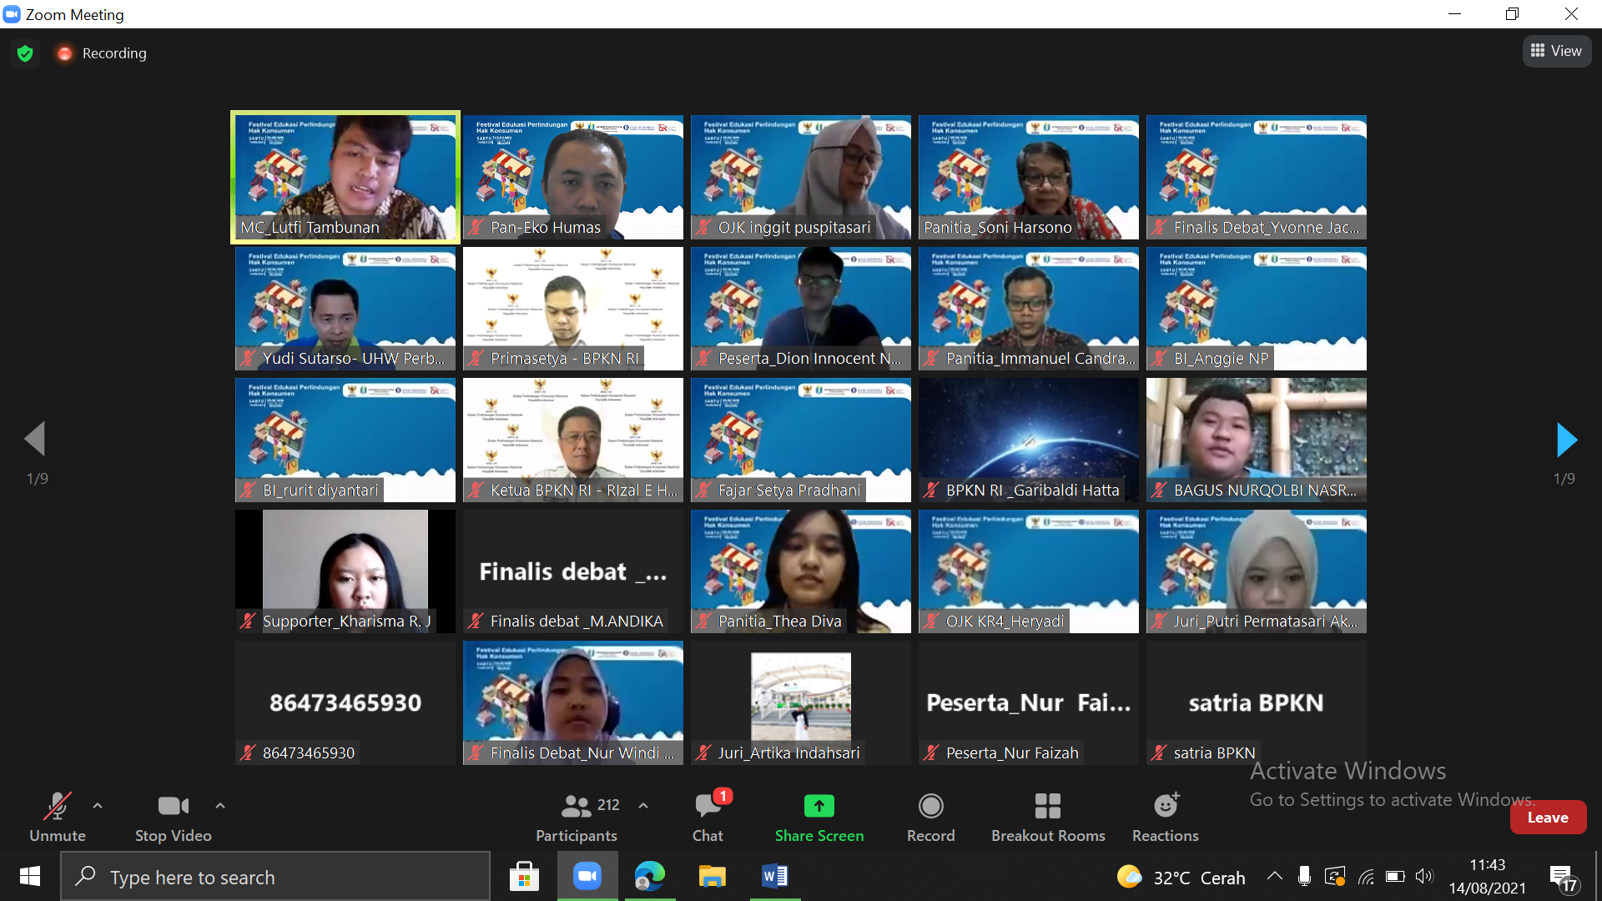Click the taskbar search box
This screenshot has height=901, width=1602.
click(x=275, y=877)
